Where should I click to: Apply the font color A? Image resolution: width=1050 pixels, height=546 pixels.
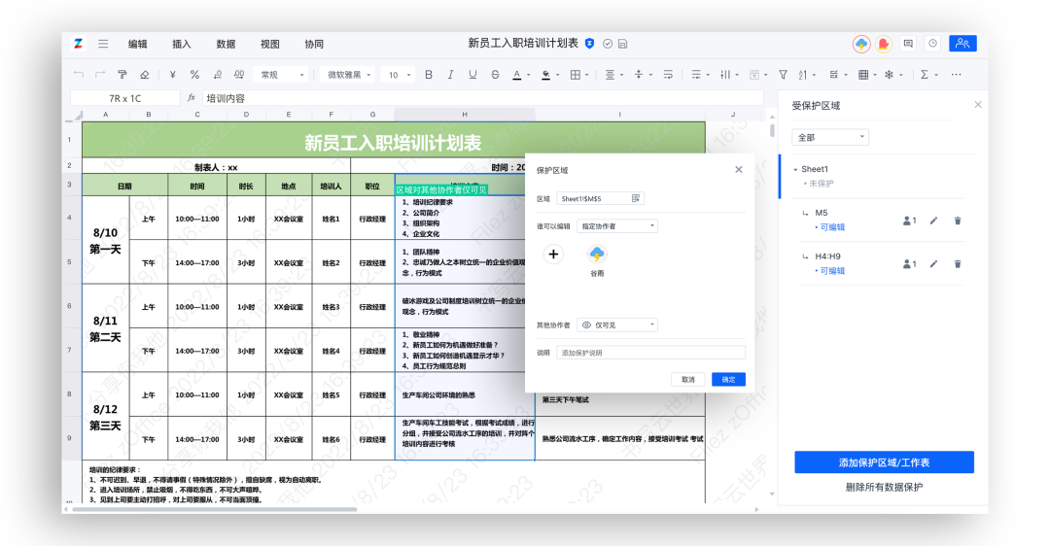[517, 75]
